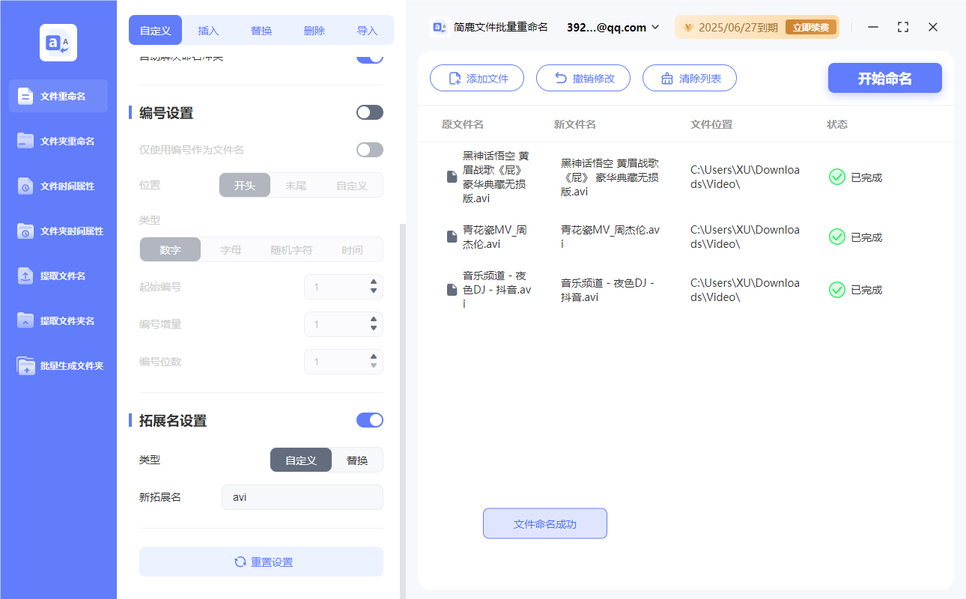Screen dimensions: 966x599
Task: Click the 开始命名 button
Action: 884,77
